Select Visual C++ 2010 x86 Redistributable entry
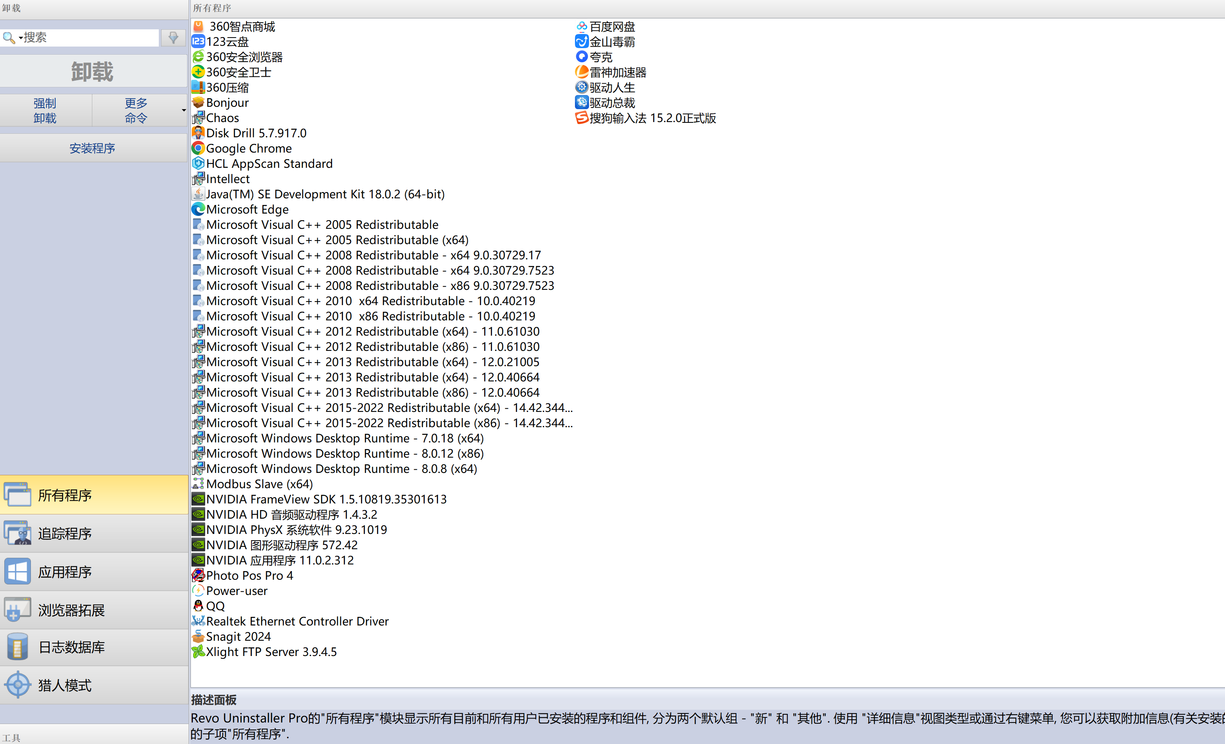Viewport: 1225px width, 744px height. click(364, 316)
